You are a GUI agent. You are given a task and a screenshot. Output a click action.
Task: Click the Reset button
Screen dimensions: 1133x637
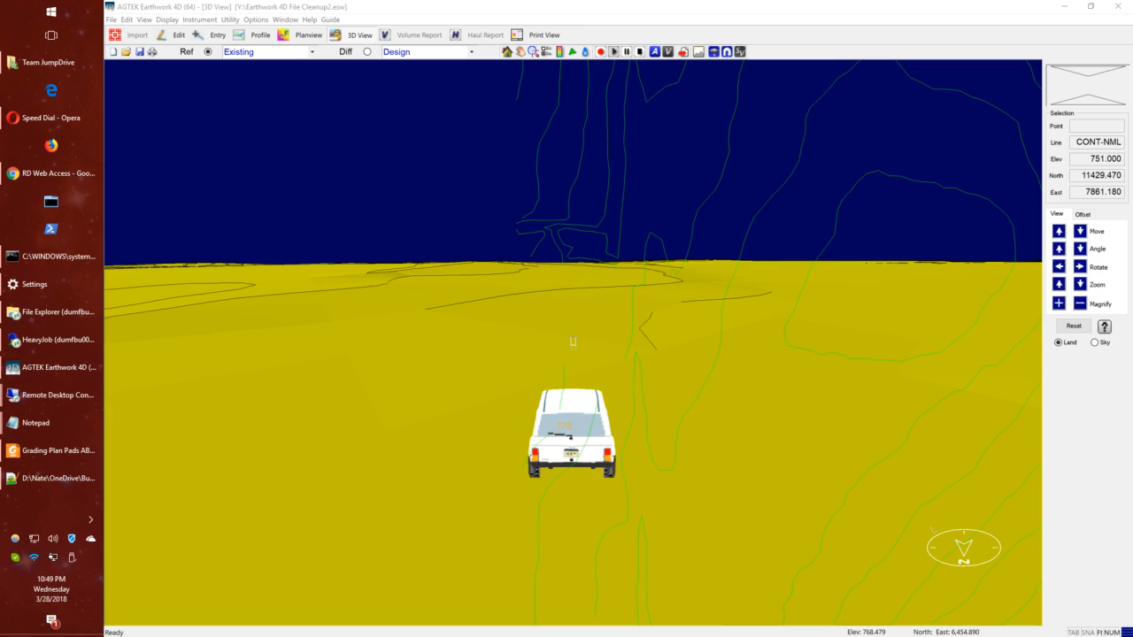(x=1074, y=326)
